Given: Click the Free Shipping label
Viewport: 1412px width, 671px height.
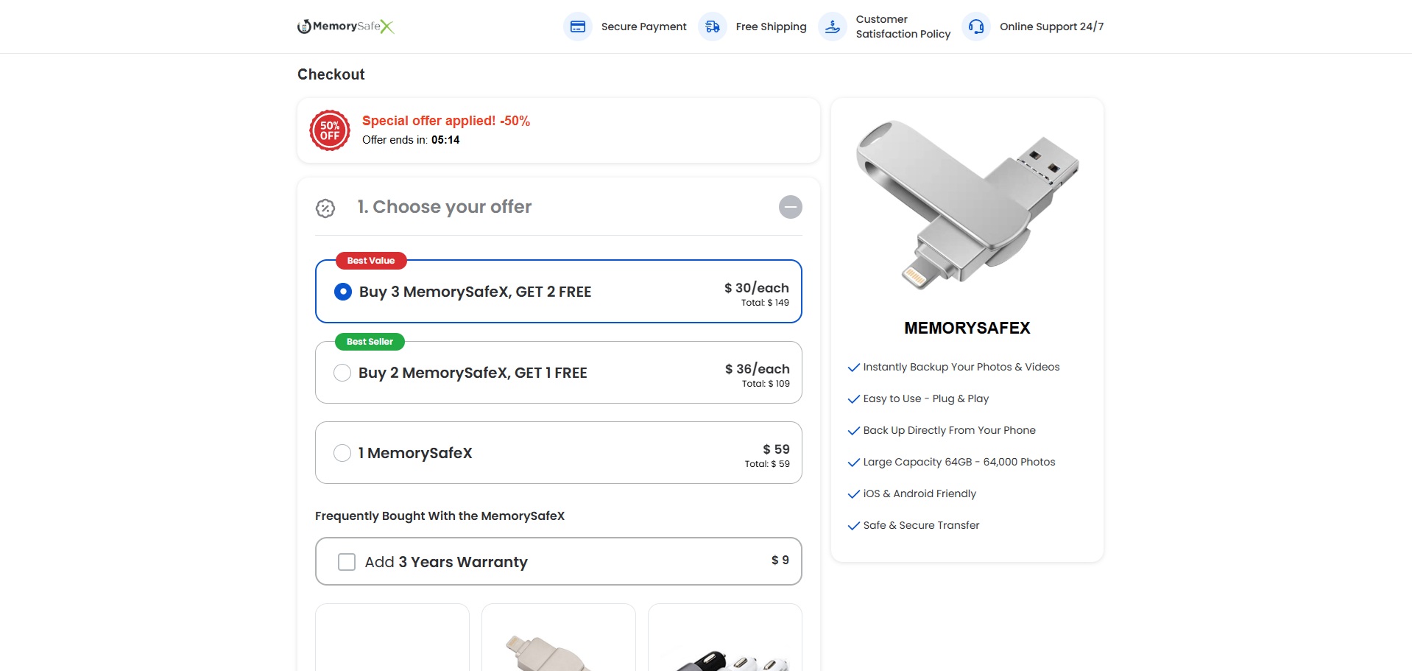Looking at the screenshot, I should pos(771,27).
